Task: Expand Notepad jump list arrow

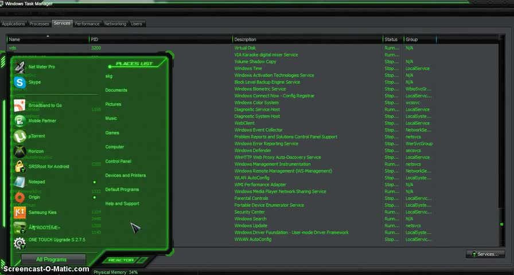Action: (x=95, y=182)
